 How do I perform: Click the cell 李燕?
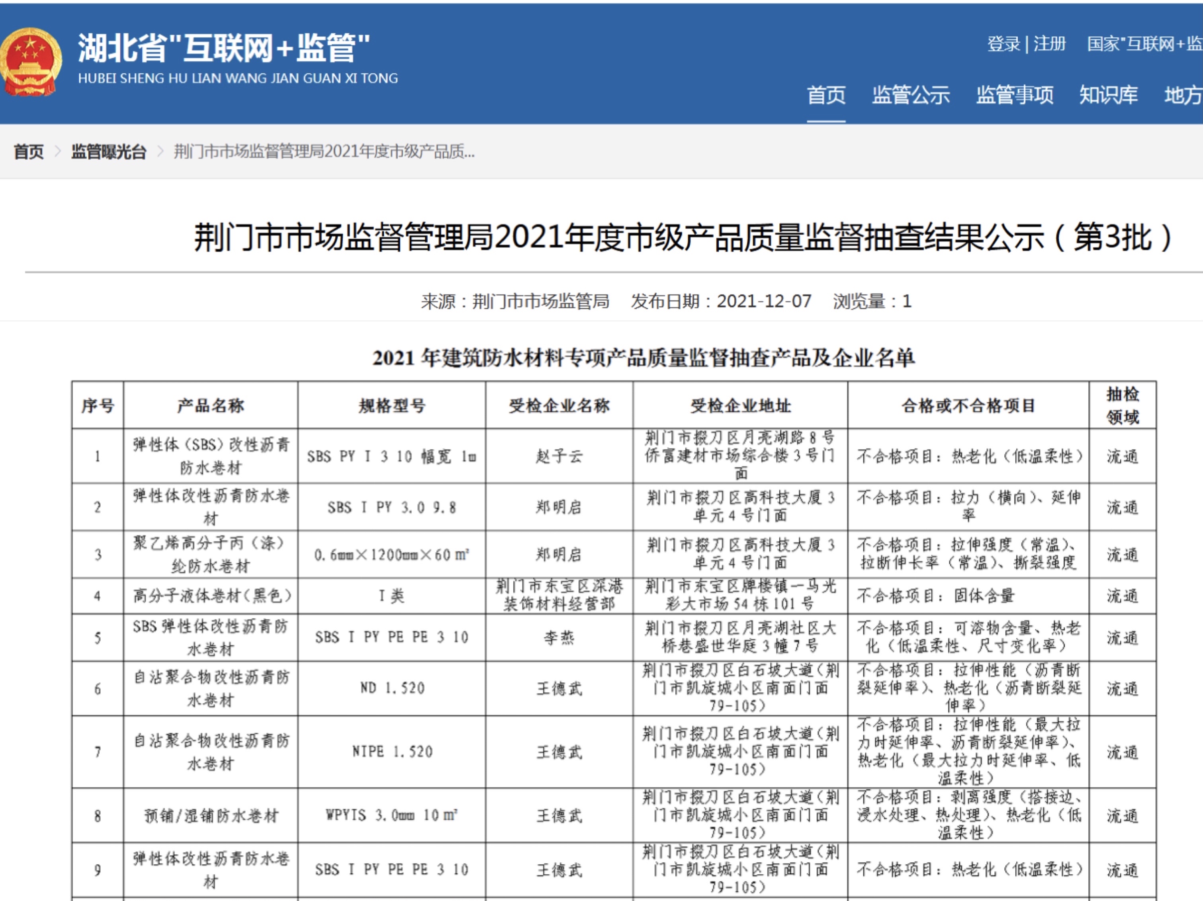pyautogui.click(x=559, y=638)
